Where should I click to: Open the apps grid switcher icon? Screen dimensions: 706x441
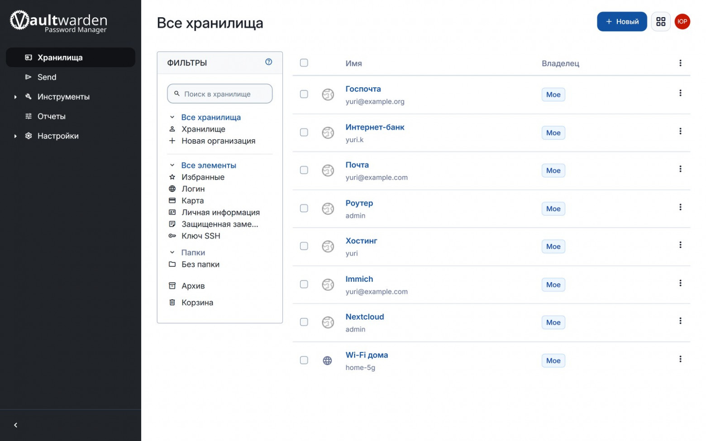(660, 22)
